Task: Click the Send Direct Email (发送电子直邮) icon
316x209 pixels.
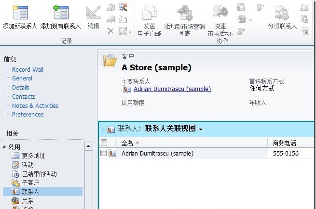Action: (150, 13)
